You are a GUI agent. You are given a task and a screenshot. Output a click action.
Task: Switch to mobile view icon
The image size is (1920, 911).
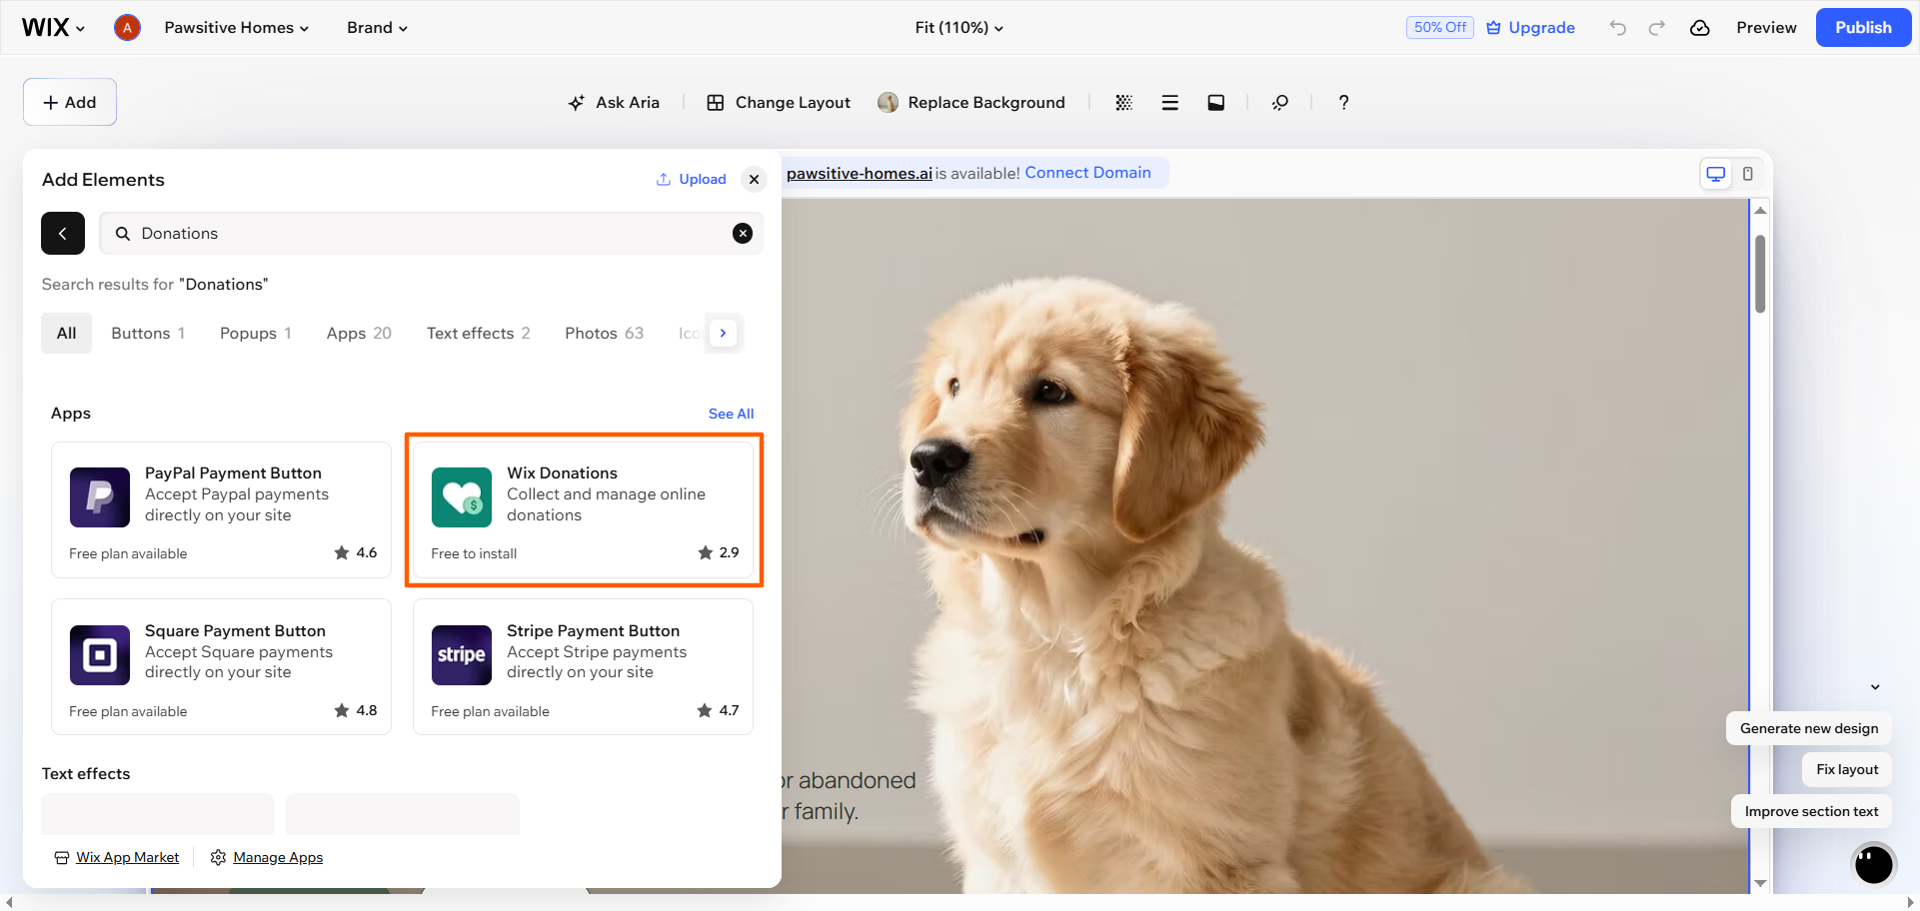[1747, 174]
